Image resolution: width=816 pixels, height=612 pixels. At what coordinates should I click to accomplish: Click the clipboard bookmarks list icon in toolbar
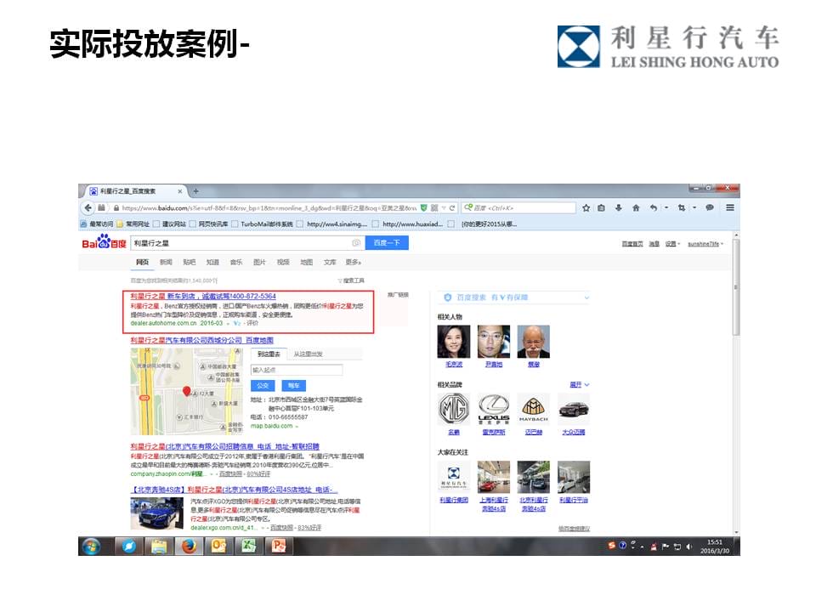[x=601, y=207]
